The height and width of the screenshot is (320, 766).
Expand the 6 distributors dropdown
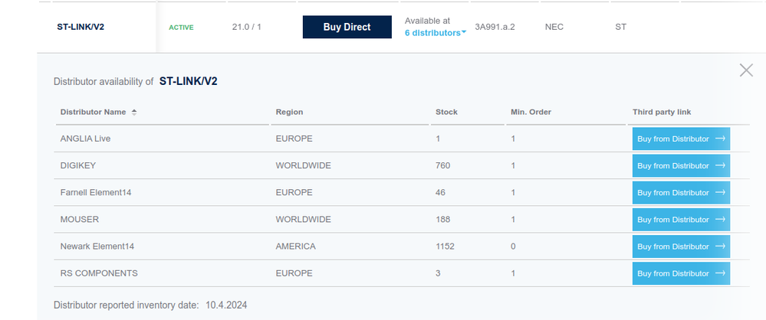tap(436, 33)
